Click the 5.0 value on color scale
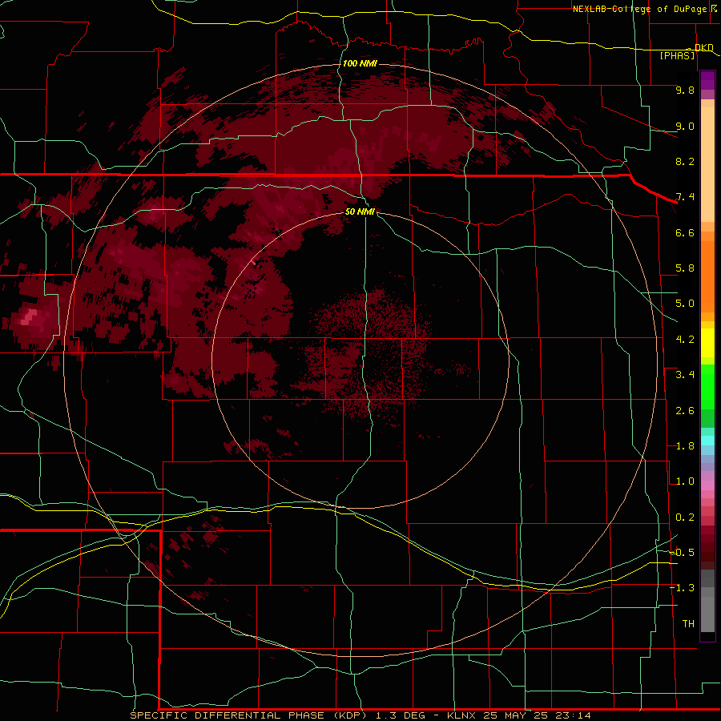This screenshot has height=721, width=721. pyautogui.click(x=685, y=304)
